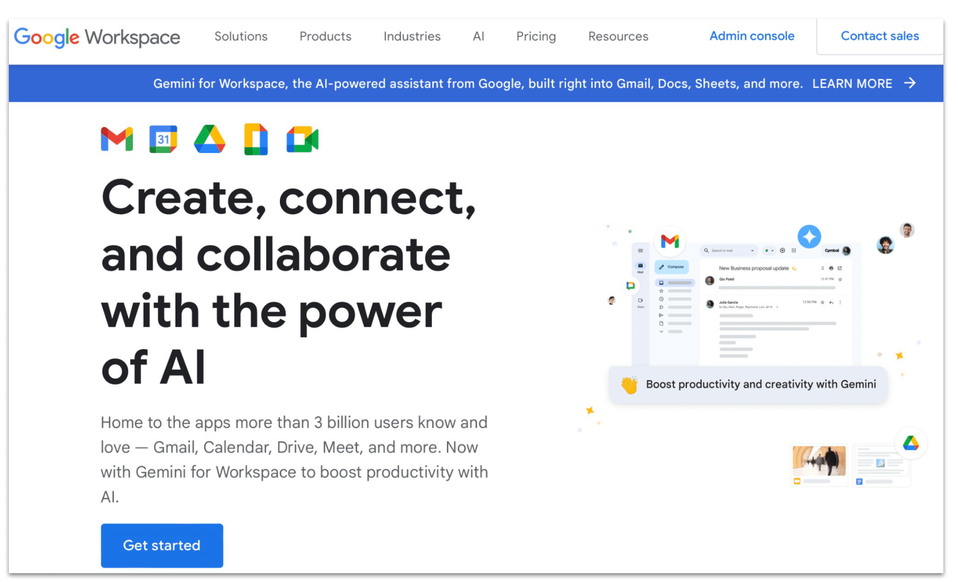Click the open-in-new-window icon on proposal email
The image size is (958, 582).
839,268
